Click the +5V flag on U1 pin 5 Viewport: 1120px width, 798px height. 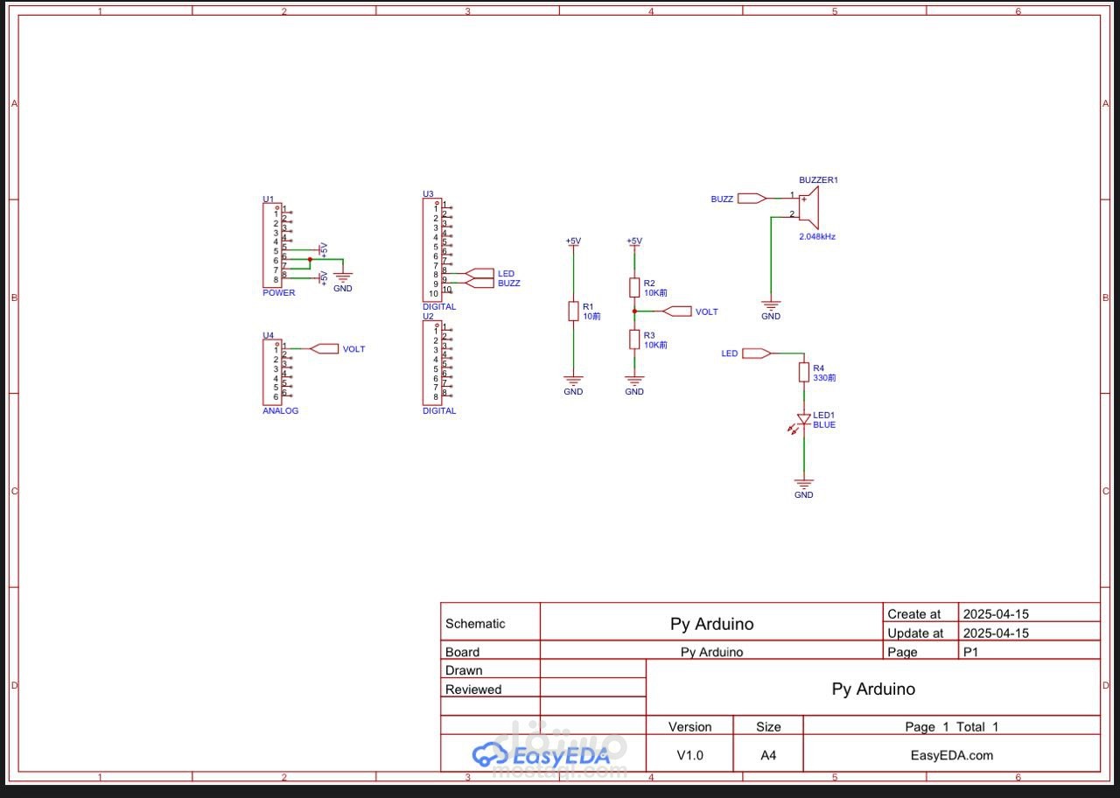[x=322, y=249]
